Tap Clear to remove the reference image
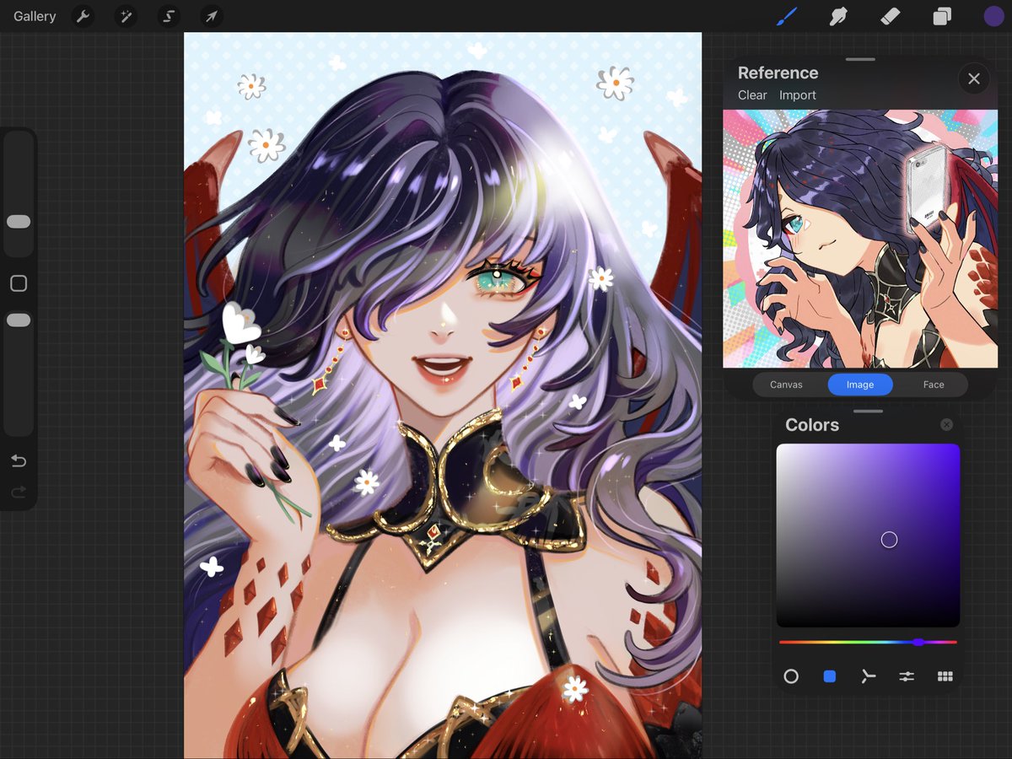Screen dimensions: 1012x759 (751, 94)
